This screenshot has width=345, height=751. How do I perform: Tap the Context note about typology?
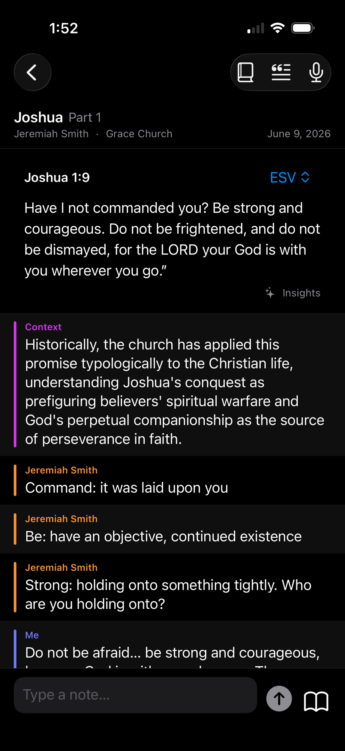(172, 384)
